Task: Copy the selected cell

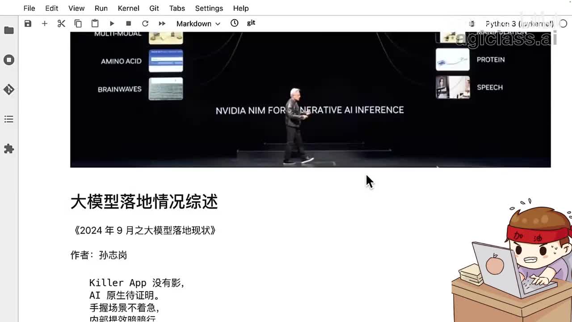Action: click(x=78, y=23)
